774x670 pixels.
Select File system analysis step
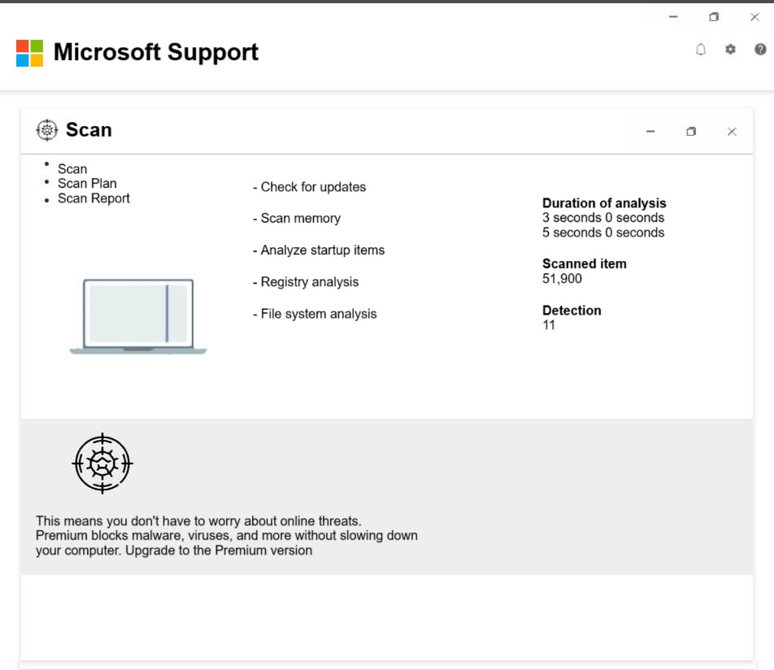[318, 314]
